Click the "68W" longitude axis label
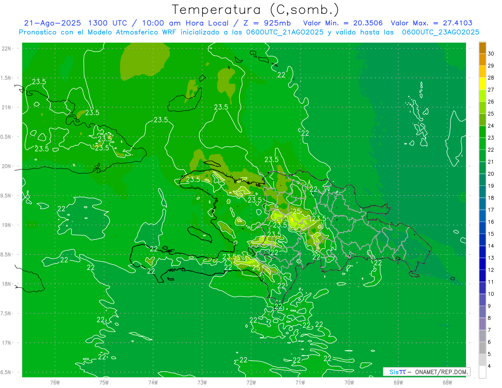 coord(447,382)
